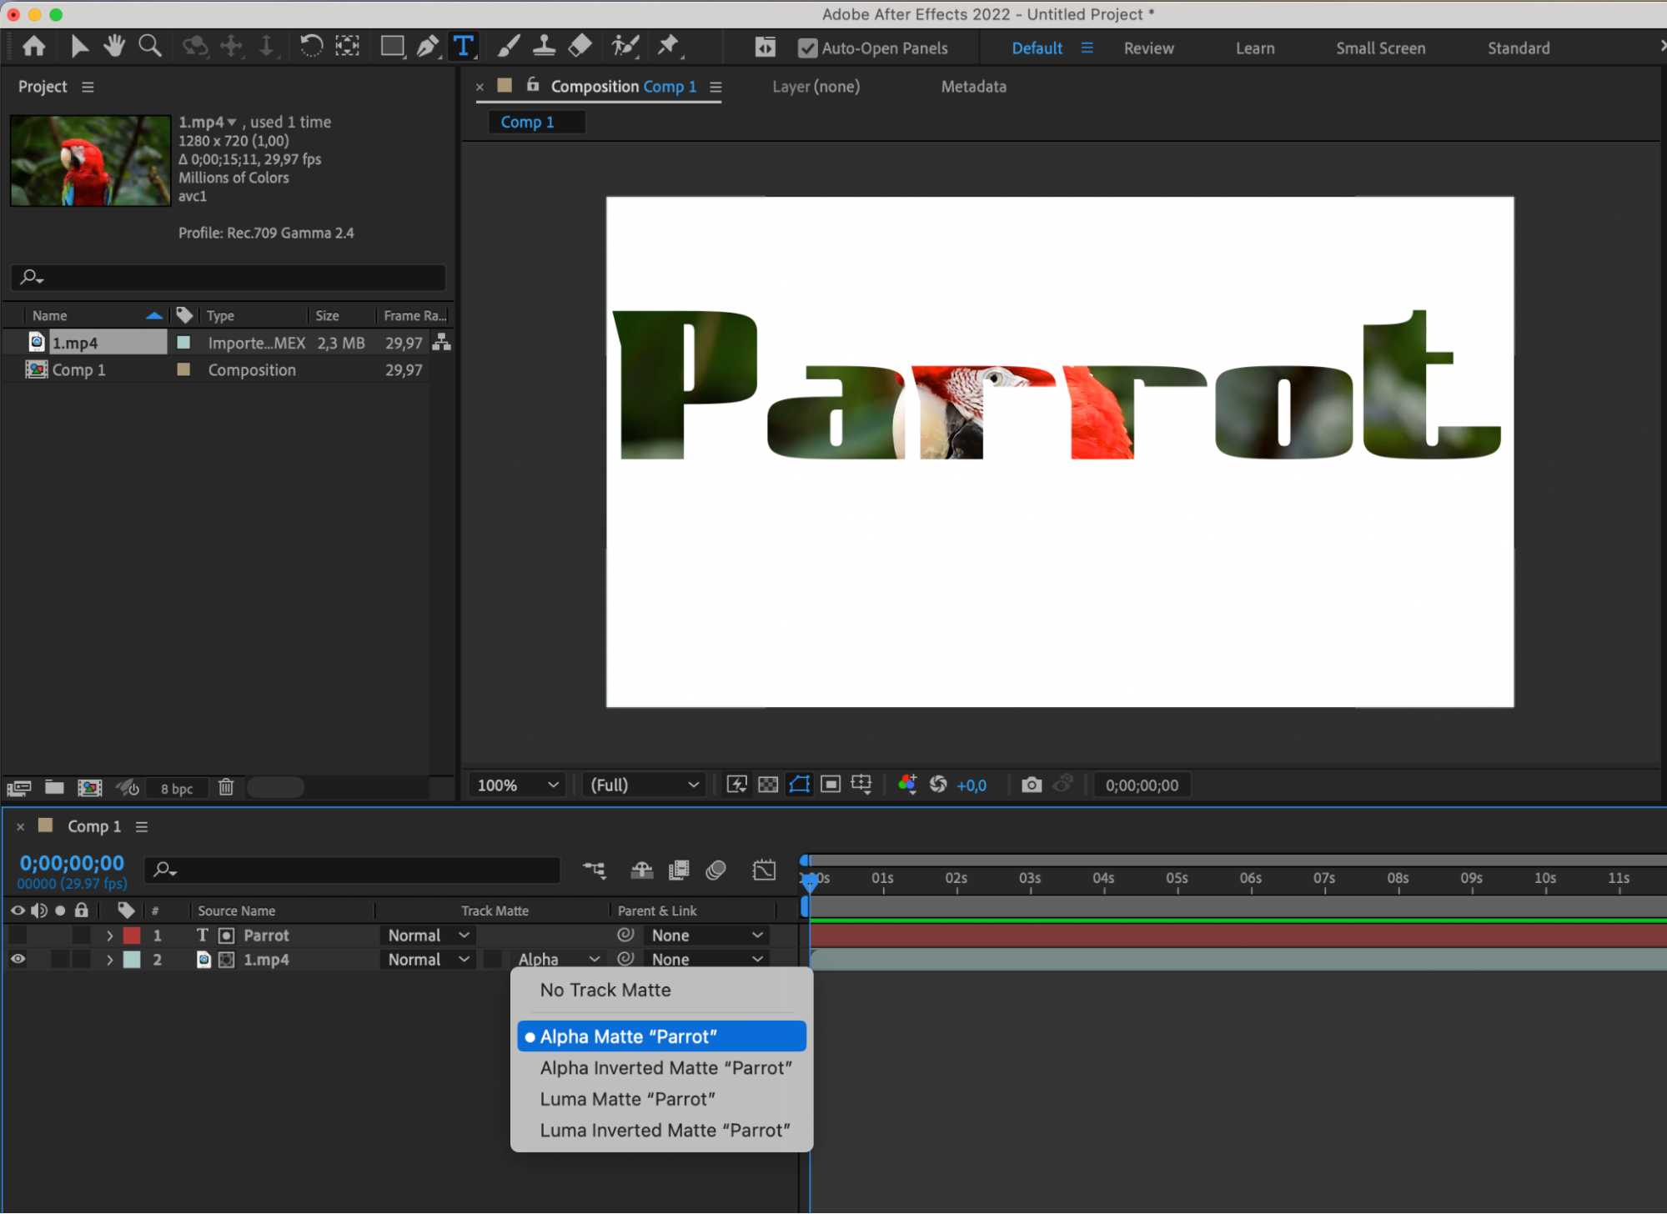This screenshot has height=1214, width=1667.
Task: Expand the Parrot layer properties
Action: [109, 936]
